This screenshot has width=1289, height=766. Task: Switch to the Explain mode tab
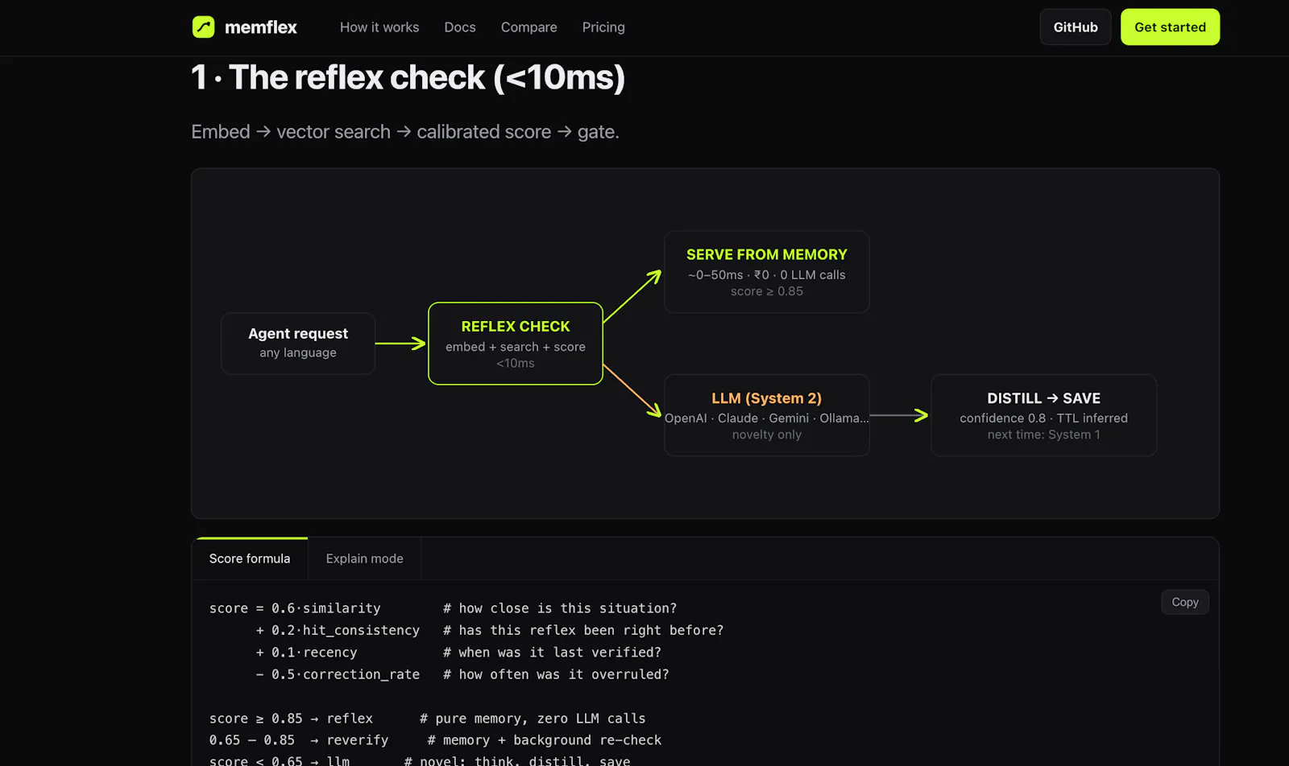[364, 558]
